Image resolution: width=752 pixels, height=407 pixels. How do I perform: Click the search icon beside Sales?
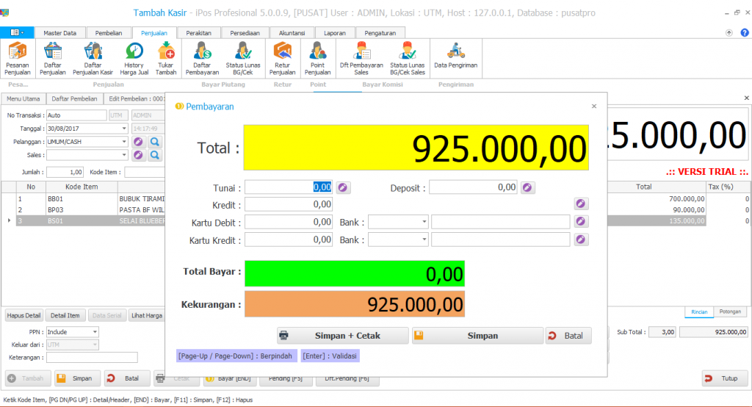coord(154,155)
